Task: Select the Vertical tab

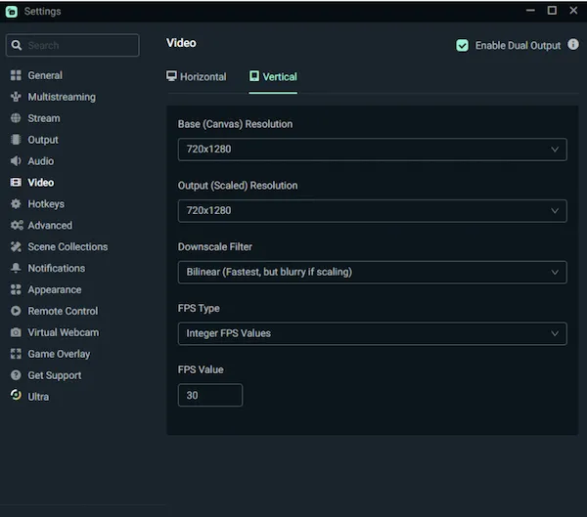Action: [273, 76]
